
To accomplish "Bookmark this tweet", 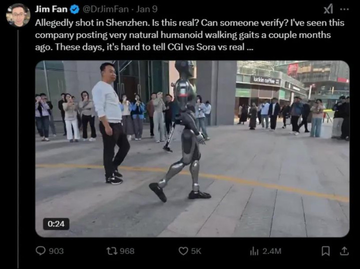I will click(x=325, y=251).
